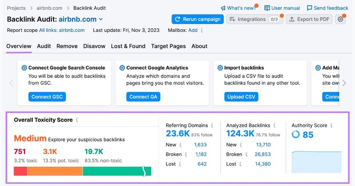
Task: Click gear icon on Connect Google Analytics card
Action: [x=122, y=68]
